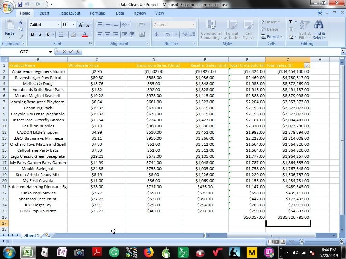Open the Name Box dropdown arrow
The image size is (346, 259).
[x=51, y=52]
